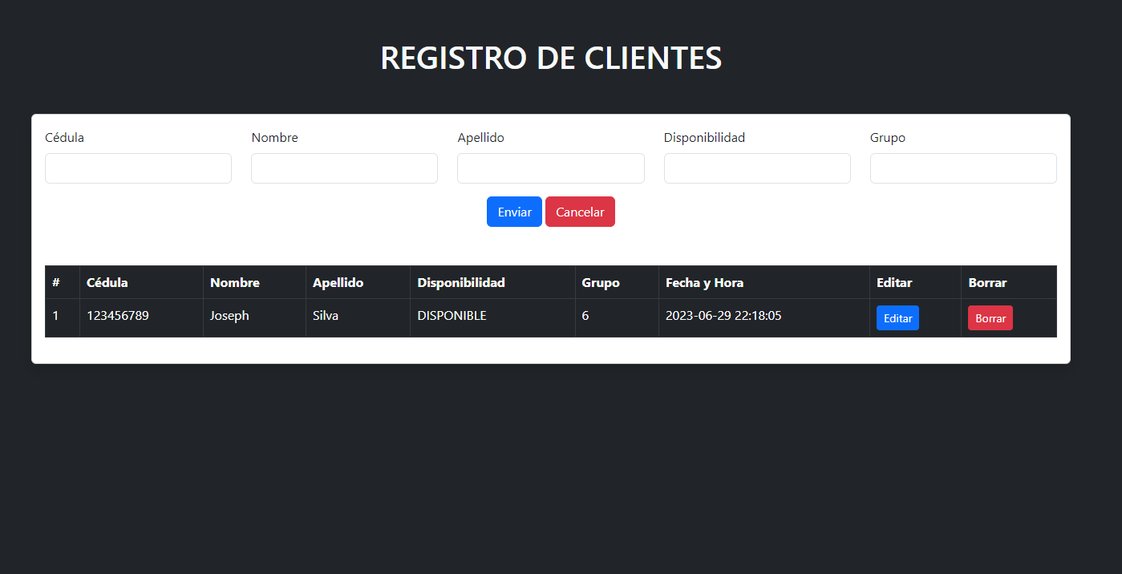1122x574 pixels.
Task: Click the date 2023-06-29 22:18:05
Action: click(764, 318)
